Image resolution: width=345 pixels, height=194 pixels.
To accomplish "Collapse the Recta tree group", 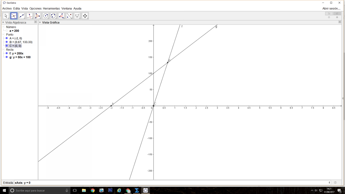I will (3, 50).
